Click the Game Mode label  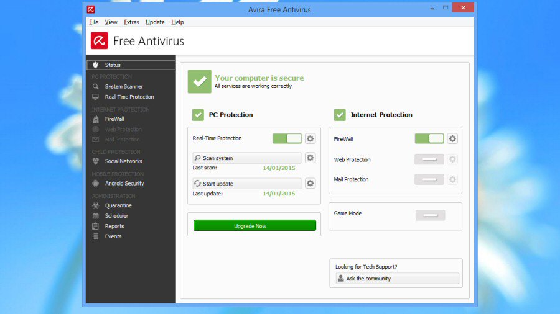[347, 213]
